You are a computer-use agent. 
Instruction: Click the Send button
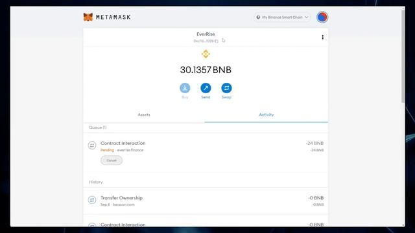[x=206, y=91]
